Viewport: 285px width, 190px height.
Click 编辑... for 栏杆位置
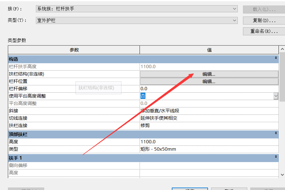[209, 81]
